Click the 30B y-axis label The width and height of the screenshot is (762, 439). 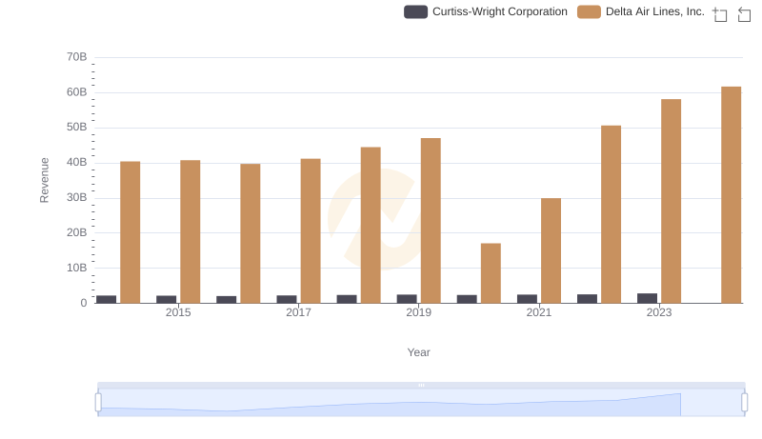(77, 198)
